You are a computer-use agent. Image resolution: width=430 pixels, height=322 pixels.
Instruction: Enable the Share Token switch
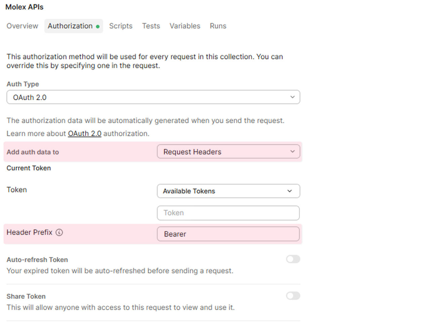click(293, 296)
